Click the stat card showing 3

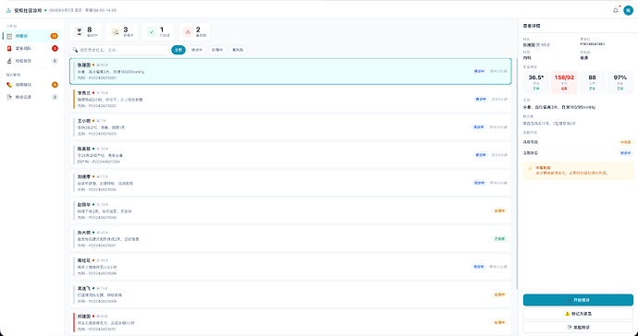[x=122, y=31]
